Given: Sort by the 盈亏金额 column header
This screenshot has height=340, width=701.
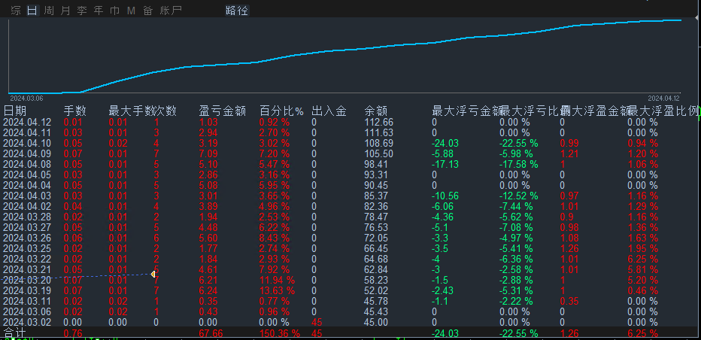Looking at the screenshot, I should (x=223, y=111).
